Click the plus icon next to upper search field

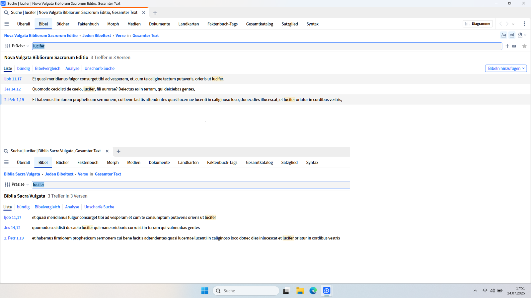tap(507, 46)
